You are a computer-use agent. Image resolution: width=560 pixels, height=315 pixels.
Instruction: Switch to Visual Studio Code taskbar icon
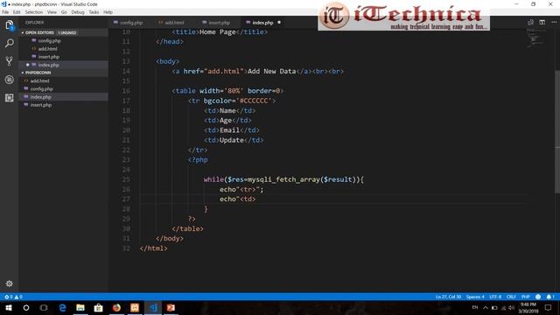click(x=153, y=307)
